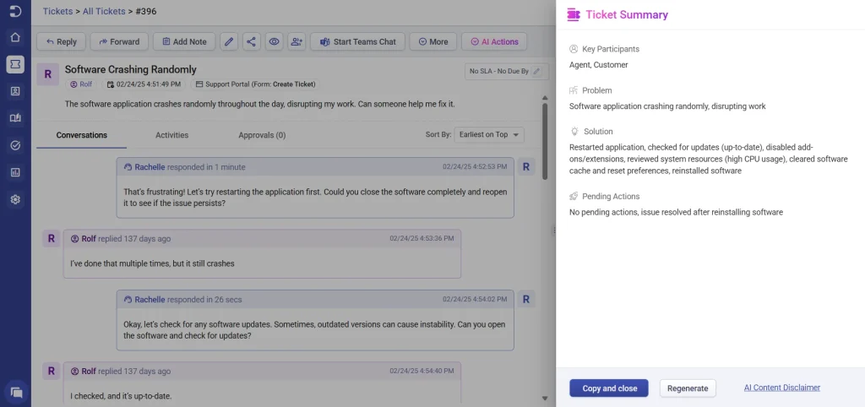Screen dimensions: 865x407
Task: Click Rachelle's name in the 1 minute response
Action: (150, 167)
